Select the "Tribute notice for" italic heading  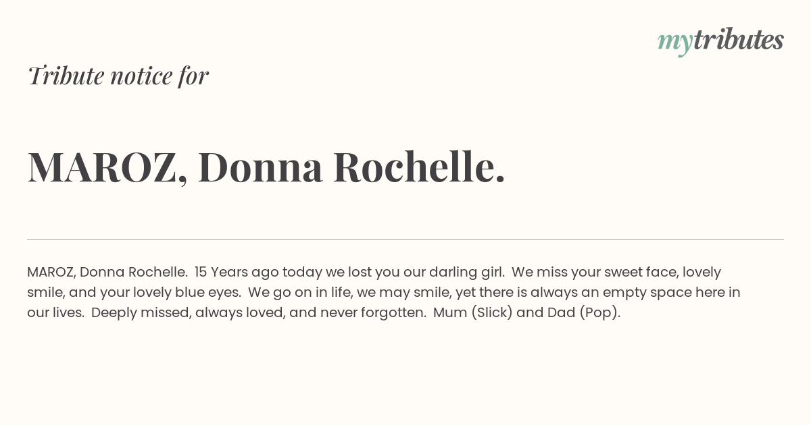tap(118, 76)
